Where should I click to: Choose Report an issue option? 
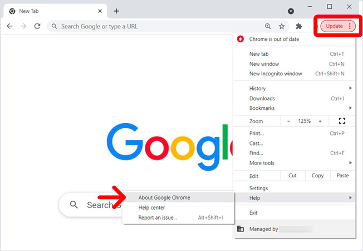(x=158, y=218)
